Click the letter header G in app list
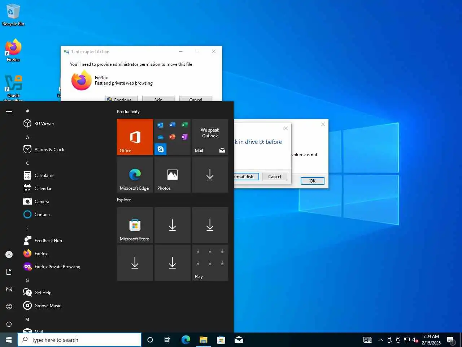 27,280
